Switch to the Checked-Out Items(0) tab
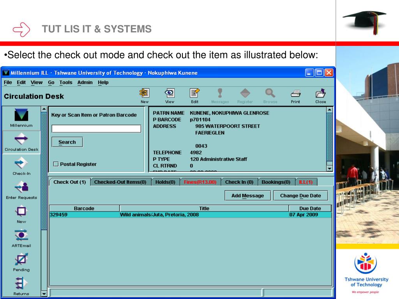The image size is (399, 299). pyautogui.click(x=120, y=182)
